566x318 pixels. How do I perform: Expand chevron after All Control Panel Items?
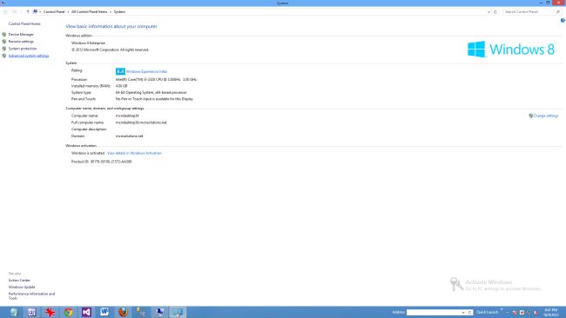tap(111, 12)
